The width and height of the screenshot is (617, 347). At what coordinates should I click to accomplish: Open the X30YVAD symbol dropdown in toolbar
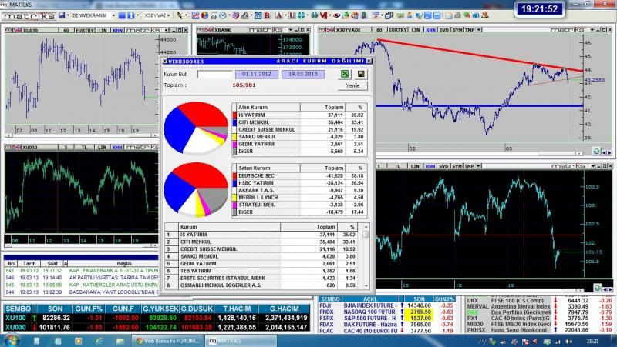click(x=169, y=15)
